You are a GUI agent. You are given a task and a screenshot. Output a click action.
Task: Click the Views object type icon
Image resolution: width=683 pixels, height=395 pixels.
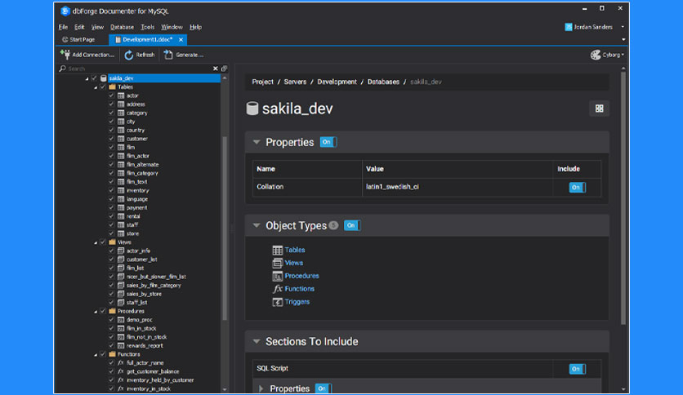278,263
